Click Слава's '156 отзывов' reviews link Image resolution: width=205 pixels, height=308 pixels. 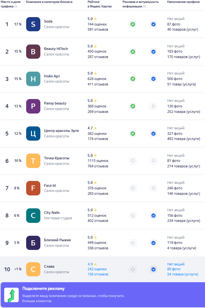[98, 274]
